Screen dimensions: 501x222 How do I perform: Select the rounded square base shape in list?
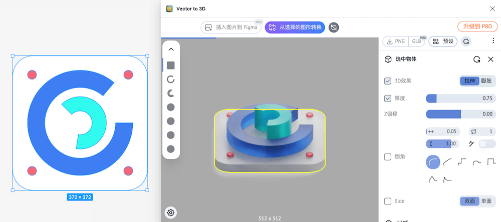tap(171, 65)
